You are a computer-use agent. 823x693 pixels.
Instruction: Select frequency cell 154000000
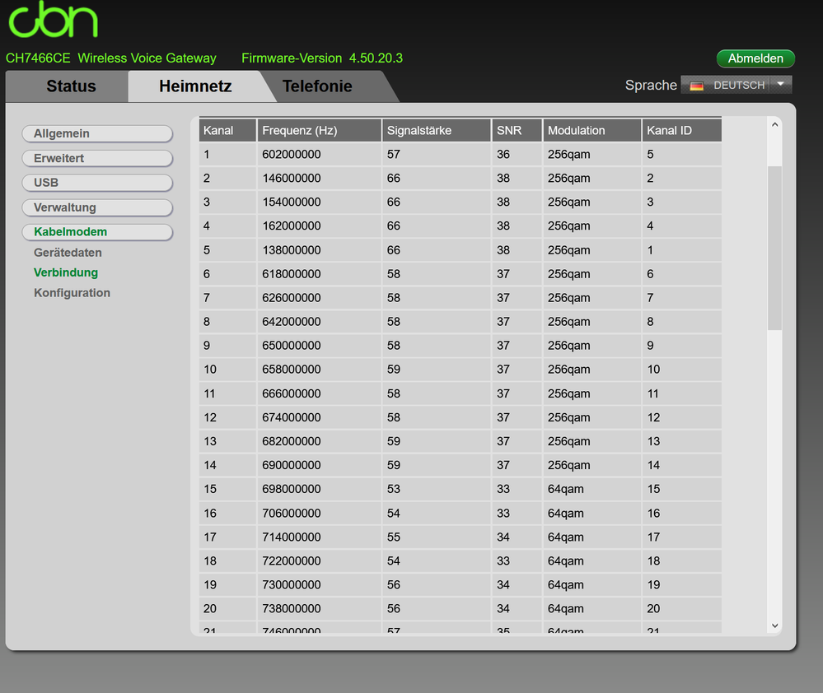tap(319, 202)
